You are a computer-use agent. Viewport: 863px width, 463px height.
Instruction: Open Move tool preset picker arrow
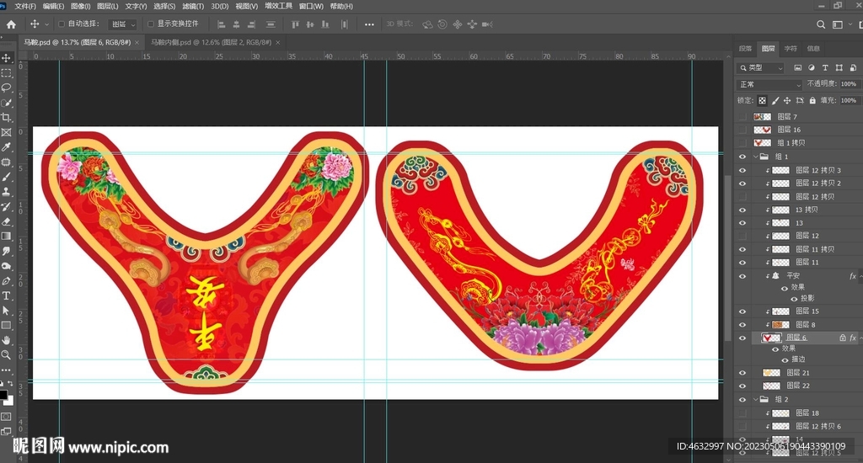coord(47,24)
